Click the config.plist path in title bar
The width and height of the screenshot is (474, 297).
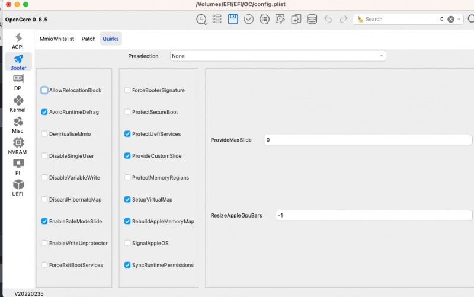point(241,4)
